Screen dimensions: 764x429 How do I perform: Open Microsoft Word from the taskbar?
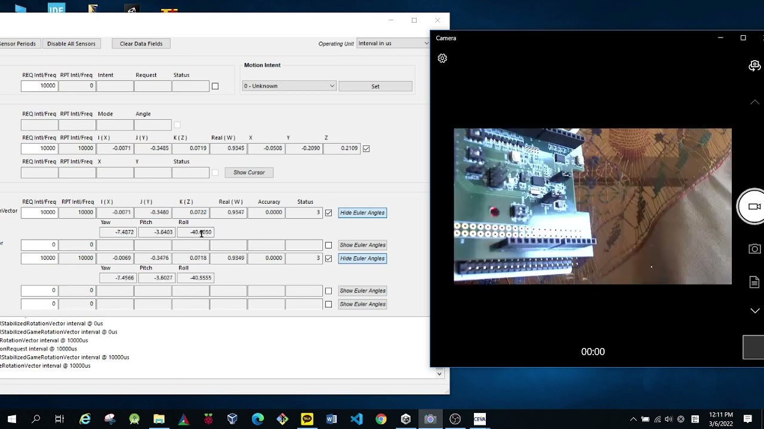click(331, 419)
